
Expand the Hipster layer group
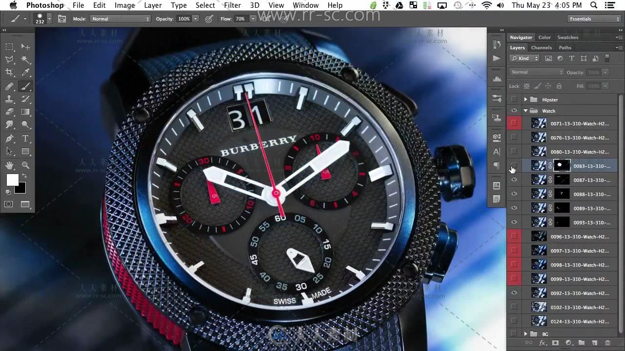click(526, 99)
